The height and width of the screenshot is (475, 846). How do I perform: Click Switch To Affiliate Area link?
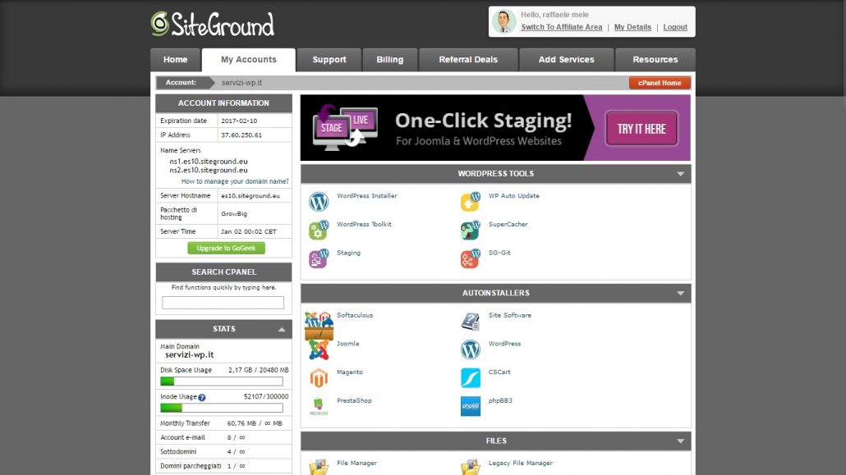click(x=561, y=27)
